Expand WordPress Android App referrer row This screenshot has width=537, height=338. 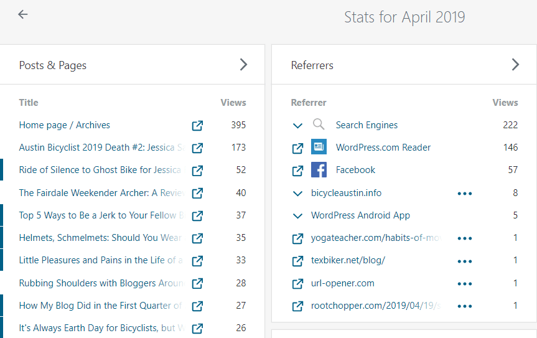pyautogui.click(x=297, y=216)
